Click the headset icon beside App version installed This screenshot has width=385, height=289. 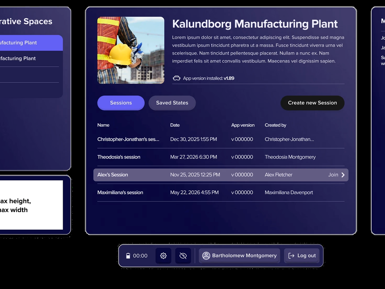176,78
